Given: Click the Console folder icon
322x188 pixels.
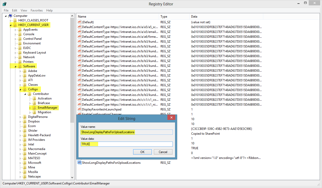Looking at the screenshot, I should tap(20, 34).
